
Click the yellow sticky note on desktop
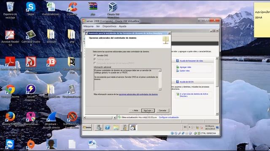coord(262,20)
